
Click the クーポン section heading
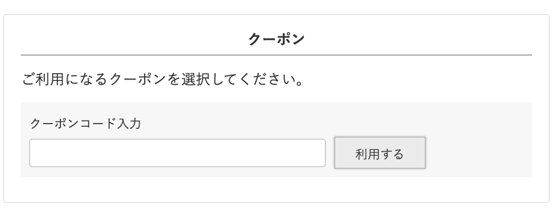(276, 39)
